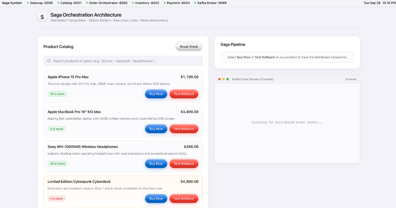This screenshot has height=208, width=396.
Task: Click the dollar sign logo icon
Action: tap(42, 17)
